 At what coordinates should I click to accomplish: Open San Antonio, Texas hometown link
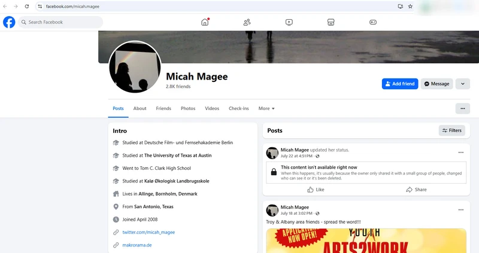154,206
